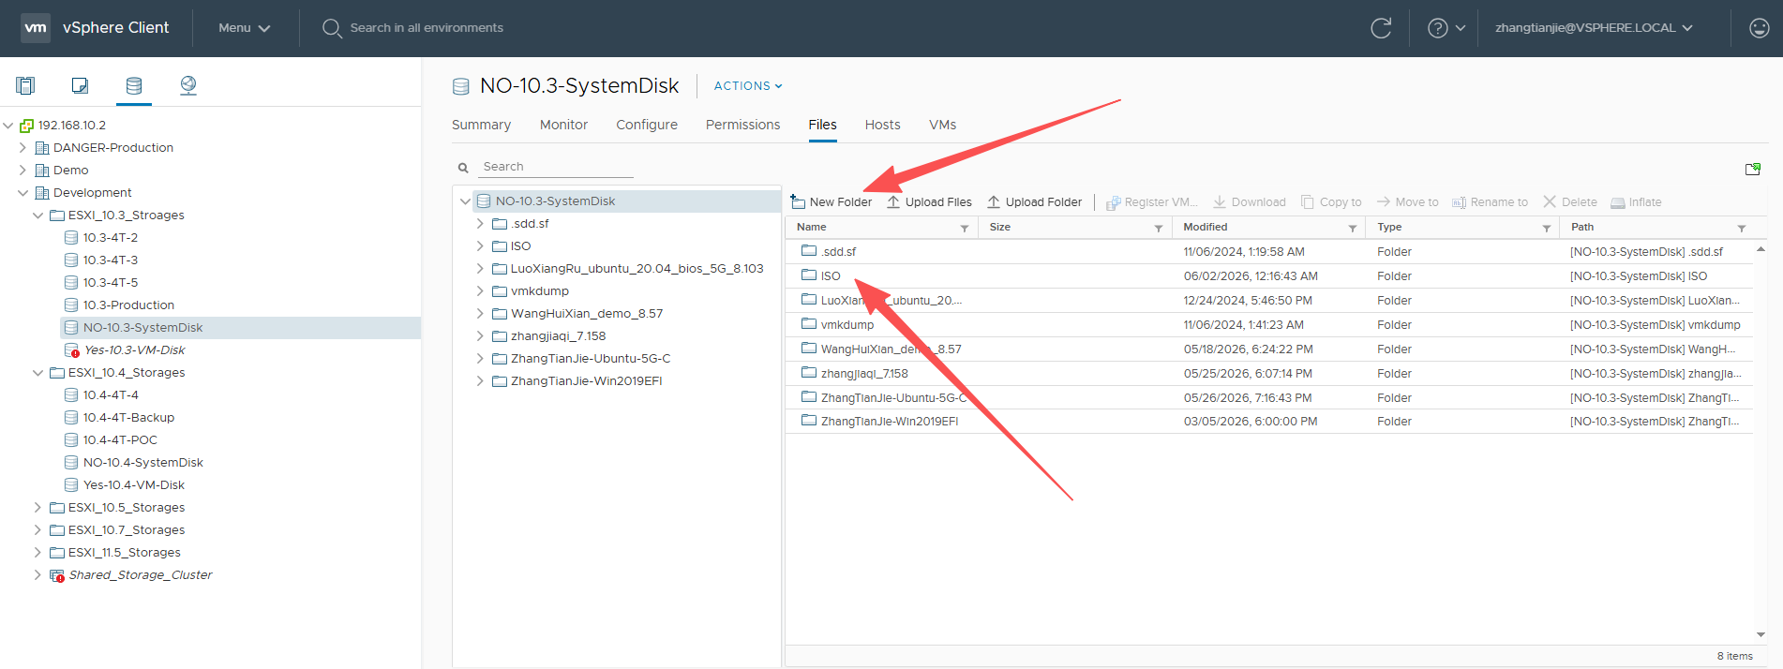Switch to the VMs tab
Image resolution: width=1783 pixels, height=669 pixels.
[x=942, y=125]
